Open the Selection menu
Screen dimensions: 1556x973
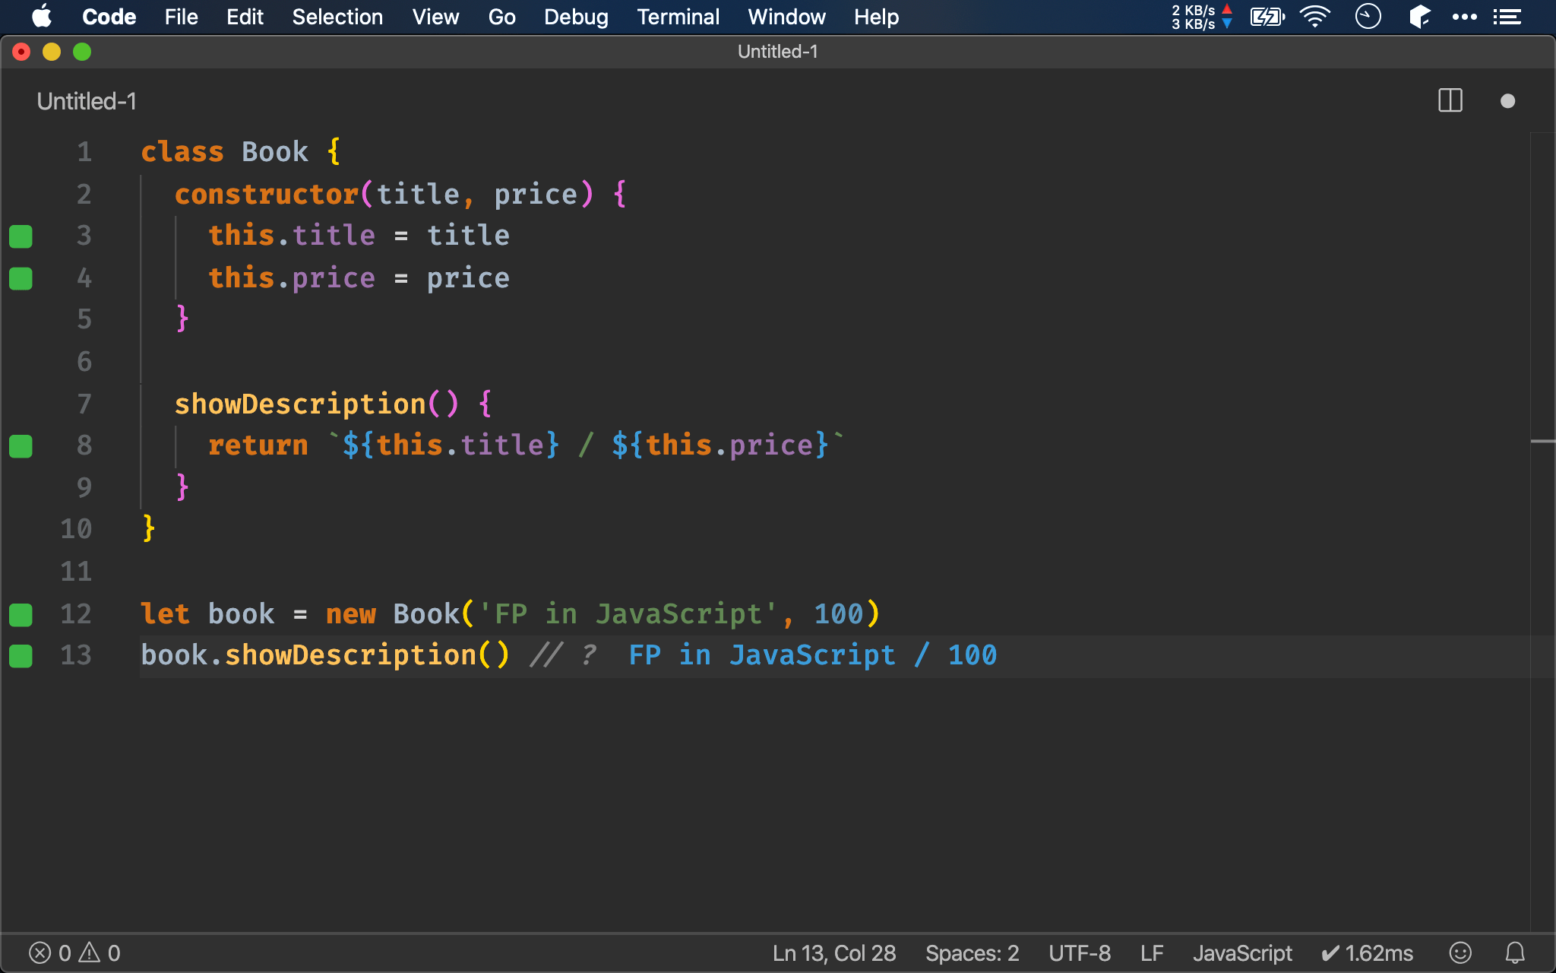click(337, 17)
